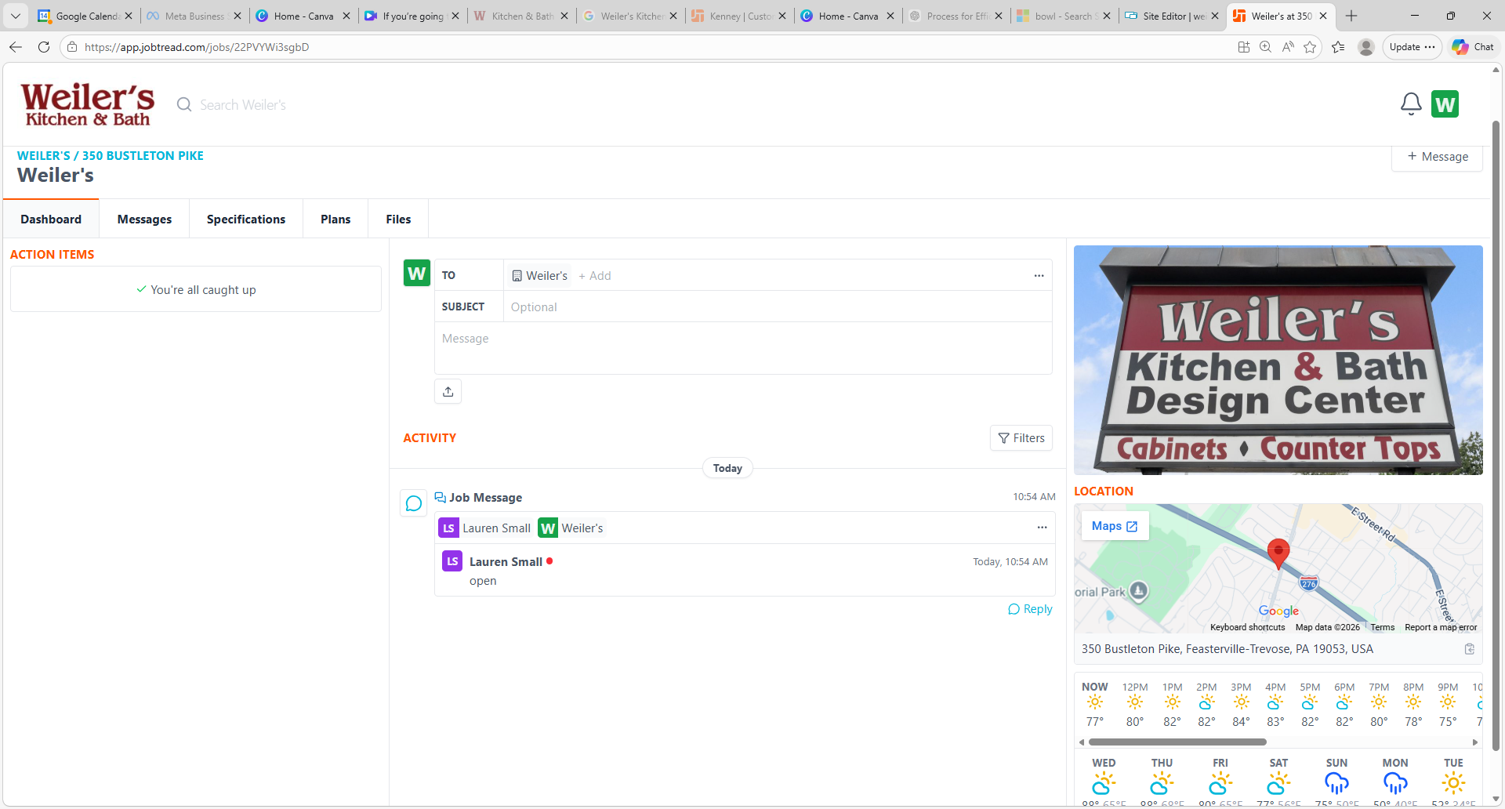Viewport: 1505px width, 809px height.
Task: Click the 'open' message text
Action: tap(483, 581)
